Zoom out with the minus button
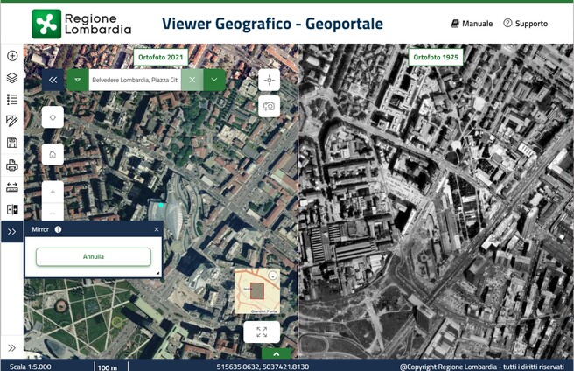Screen dimensions: 574x371 [x=52, y=213]
